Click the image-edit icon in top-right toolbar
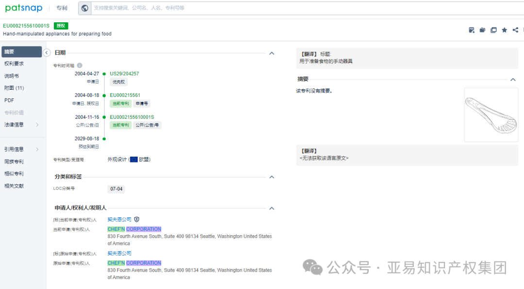 click(x=472, y=30)
